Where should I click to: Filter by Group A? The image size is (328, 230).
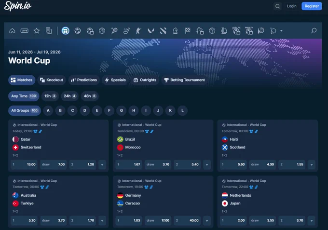point(48,110)
